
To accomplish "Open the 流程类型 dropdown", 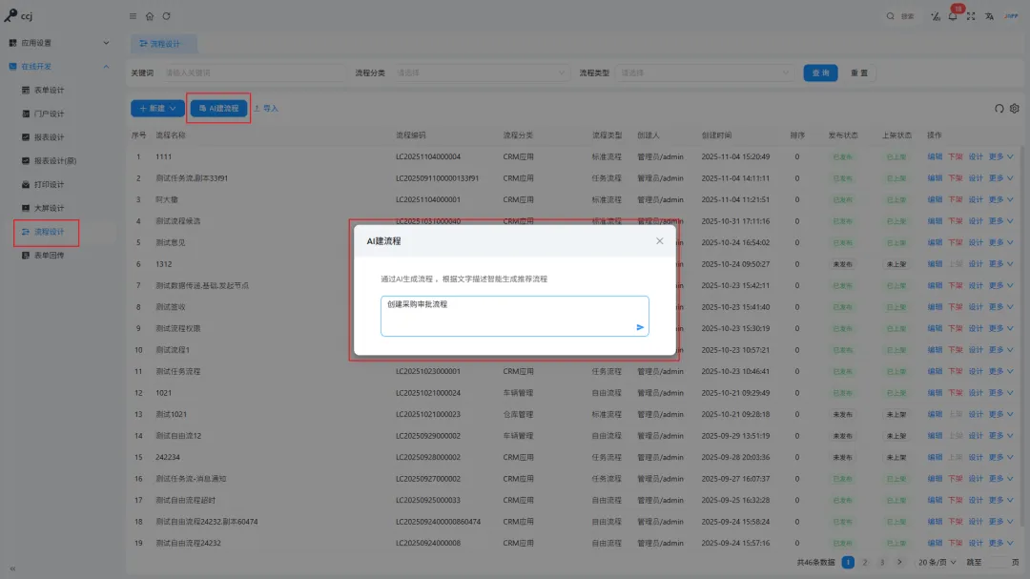I will [704, 72].
